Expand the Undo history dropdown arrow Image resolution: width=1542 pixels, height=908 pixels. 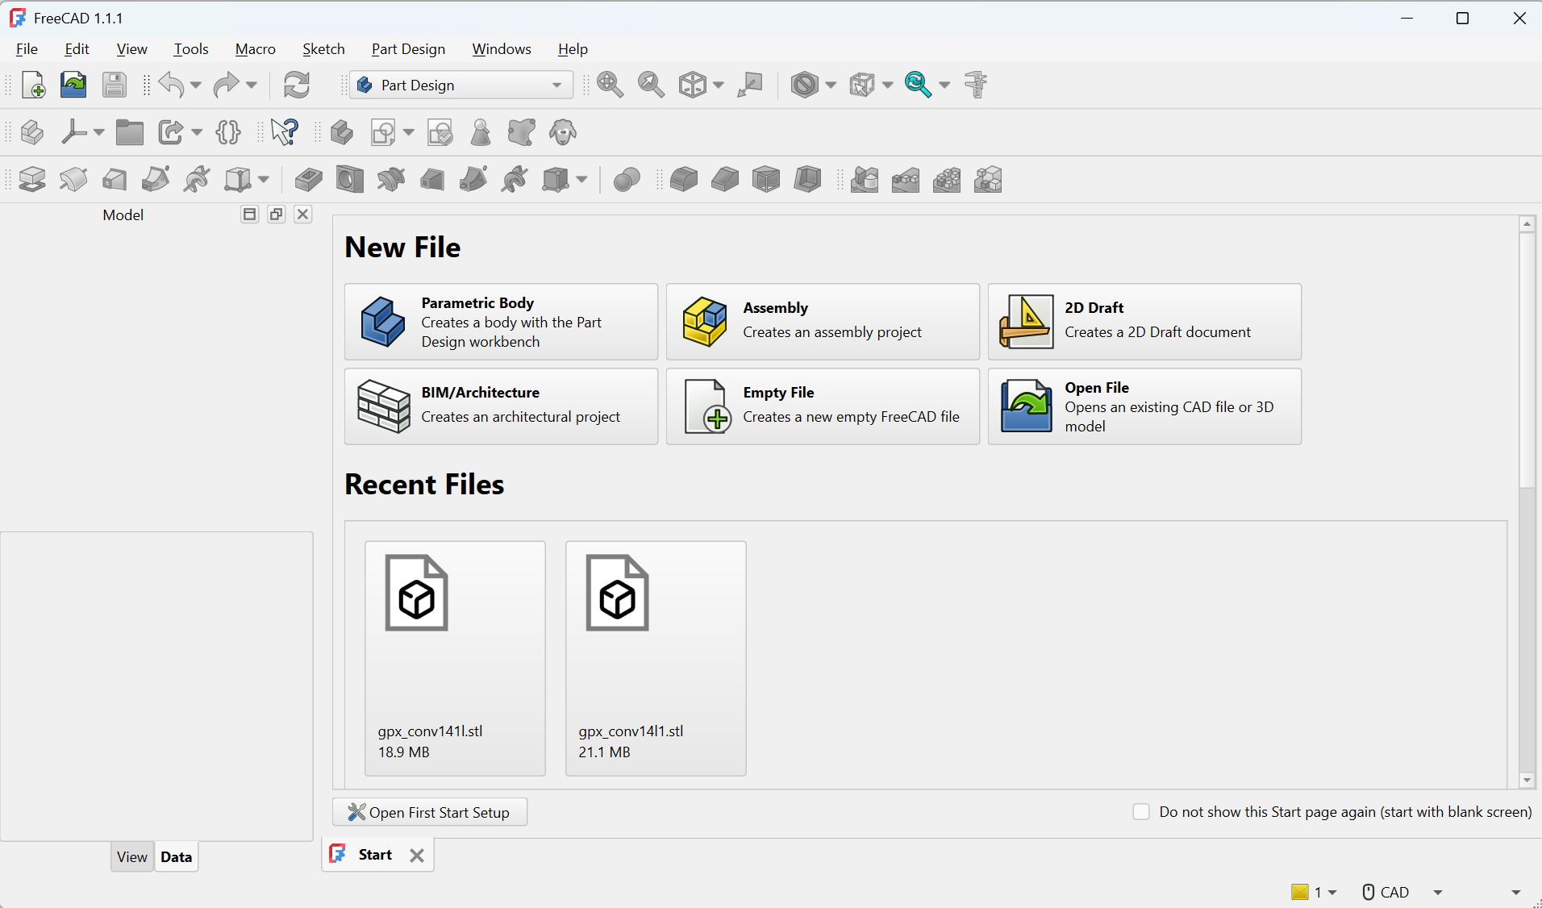pos(196,85)
